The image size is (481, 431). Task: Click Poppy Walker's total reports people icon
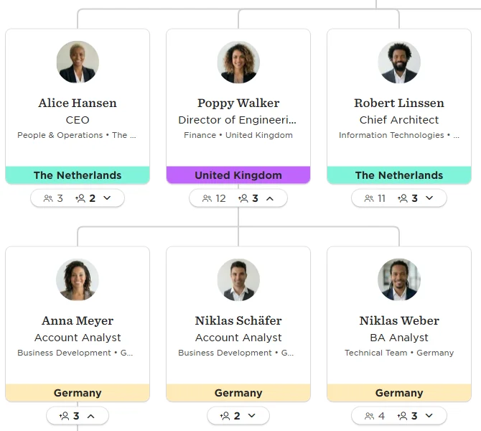[x=207, y=198]
